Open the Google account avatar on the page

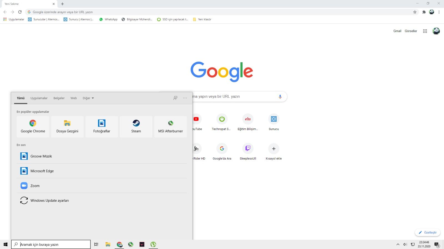tap(436, 31)
